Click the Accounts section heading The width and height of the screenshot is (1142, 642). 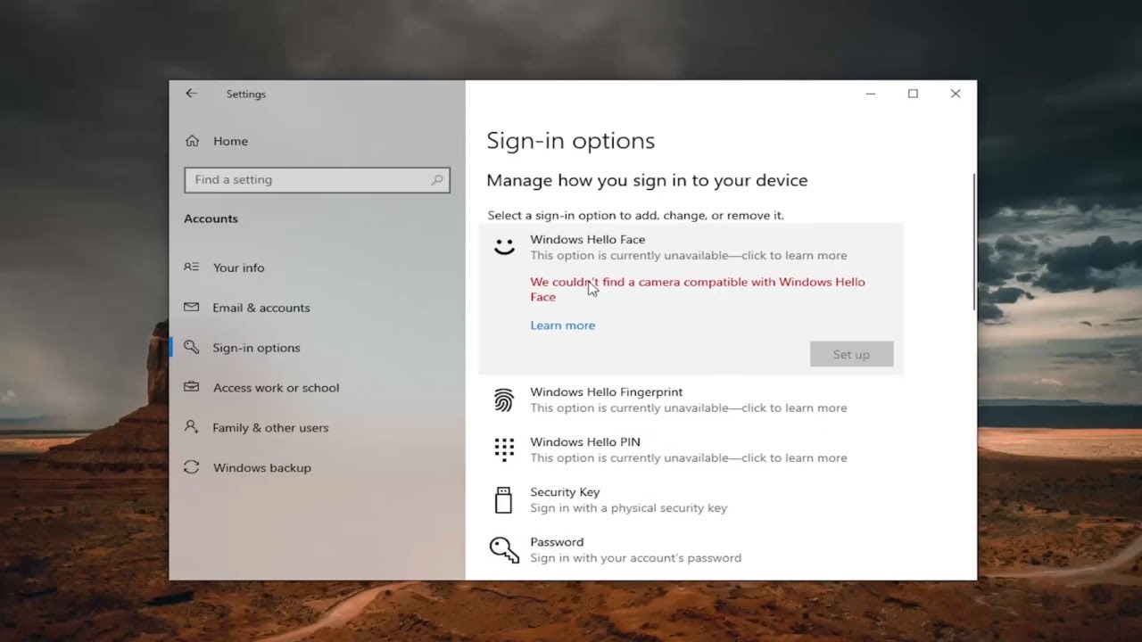(211, 218)
